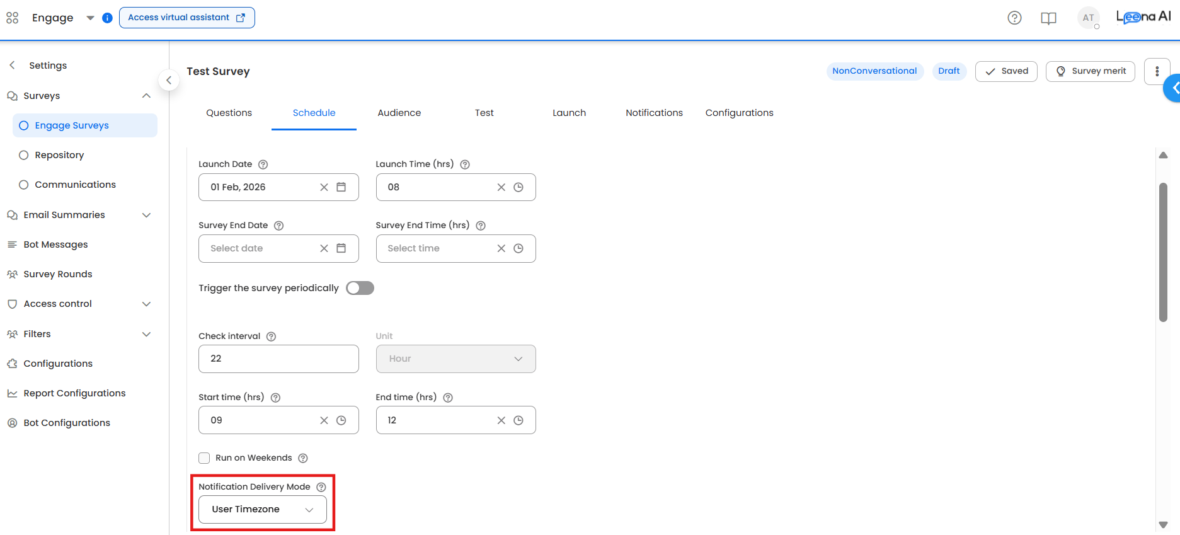Click Run on Weekends help icon
The width and height of the screenshot is (1180, 535).
(303, 458)
